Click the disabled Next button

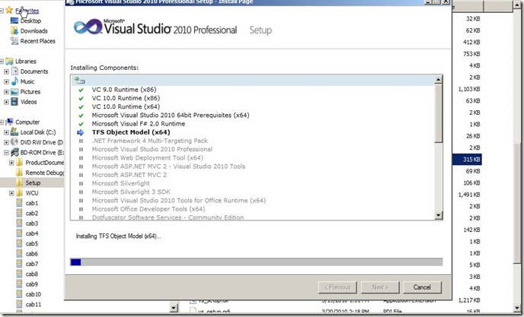click(x=380, y=287)
